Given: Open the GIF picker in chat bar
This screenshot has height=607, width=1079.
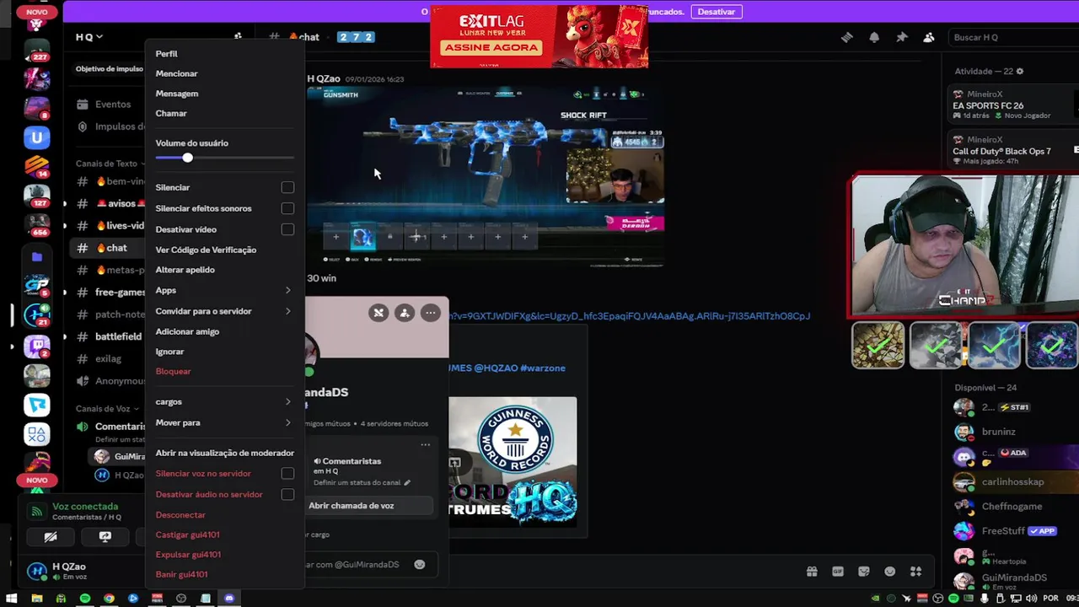Looking at the screenshot, I should point(838,572).
